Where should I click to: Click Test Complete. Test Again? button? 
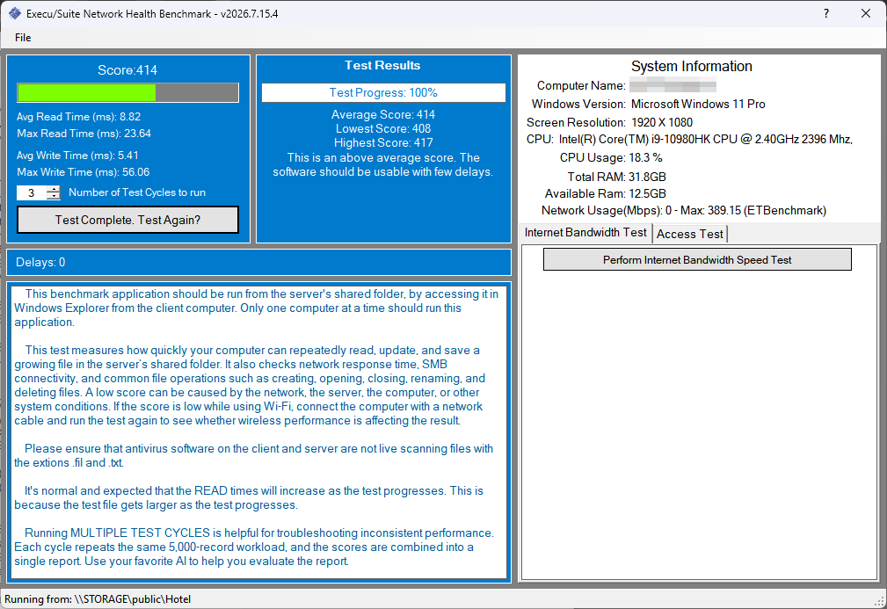point(127,220)
